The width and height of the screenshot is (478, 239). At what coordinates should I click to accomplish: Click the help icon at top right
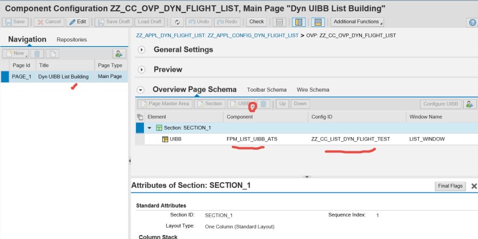pyautogui.click(x=472, y=22)
